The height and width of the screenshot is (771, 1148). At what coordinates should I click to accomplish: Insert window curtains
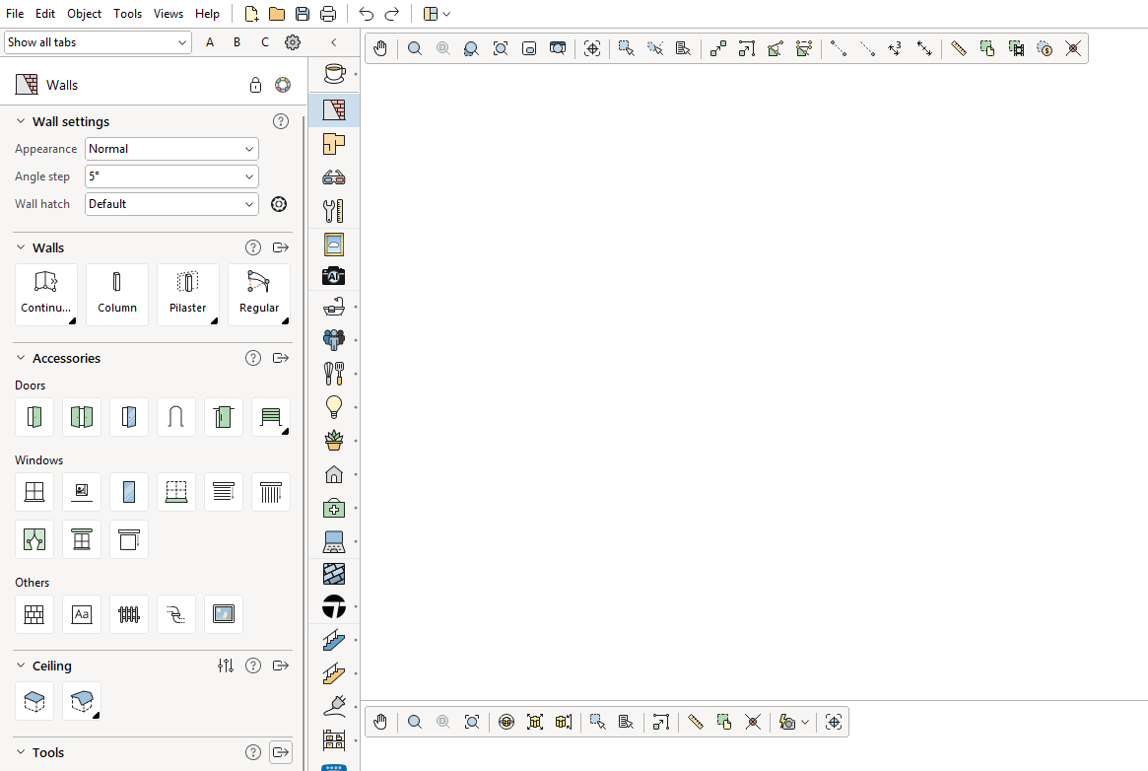pyautogui.click(x=34, y=539)
